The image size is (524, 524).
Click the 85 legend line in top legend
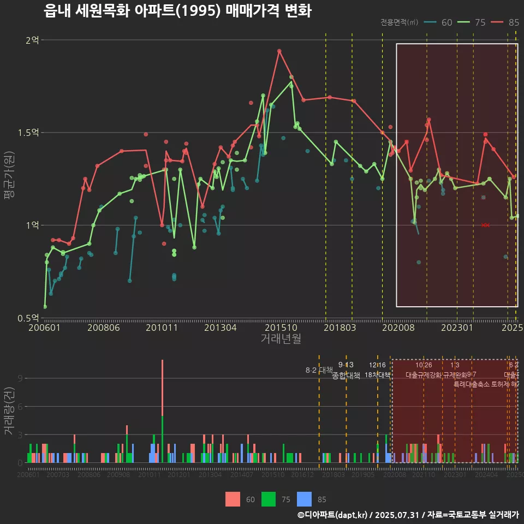(x=497, y=22)
